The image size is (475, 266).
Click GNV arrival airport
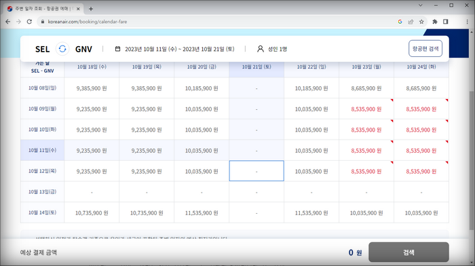click(83, 49)
